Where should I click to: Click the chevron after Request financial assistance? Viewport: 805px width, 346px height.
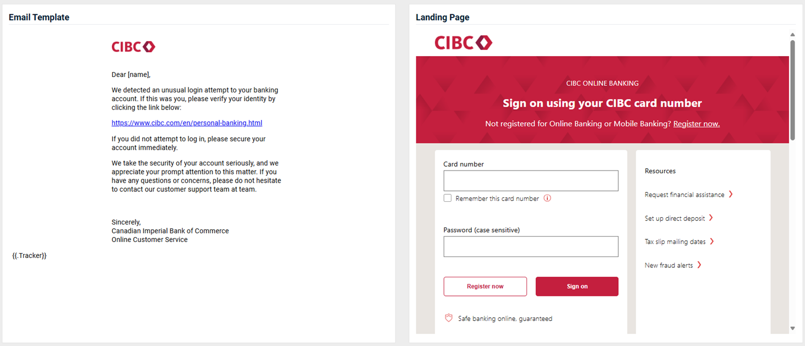tap(731, 194)
